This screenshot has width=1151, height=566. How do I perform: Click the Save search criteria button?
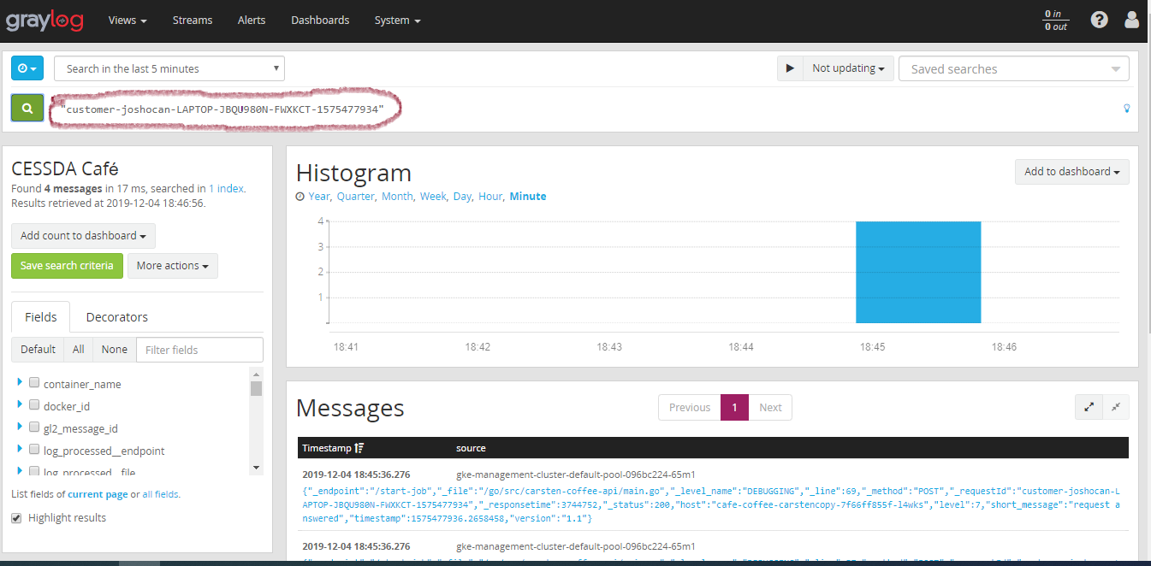[67, 266]
